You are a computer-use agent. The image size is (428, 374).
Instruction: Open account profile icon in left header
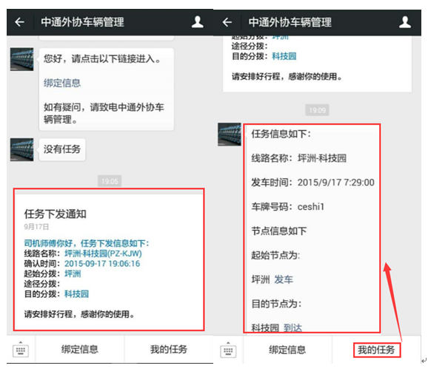tap(198, 22)
